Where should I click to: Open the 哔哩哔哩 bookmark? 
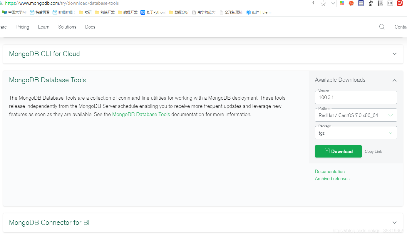[x=63, y=12]
